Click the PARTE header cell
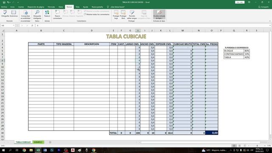 41,44
